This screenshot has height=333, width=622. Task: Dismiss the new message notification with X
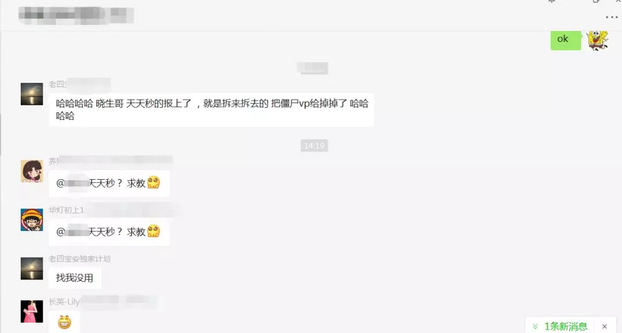604,326
